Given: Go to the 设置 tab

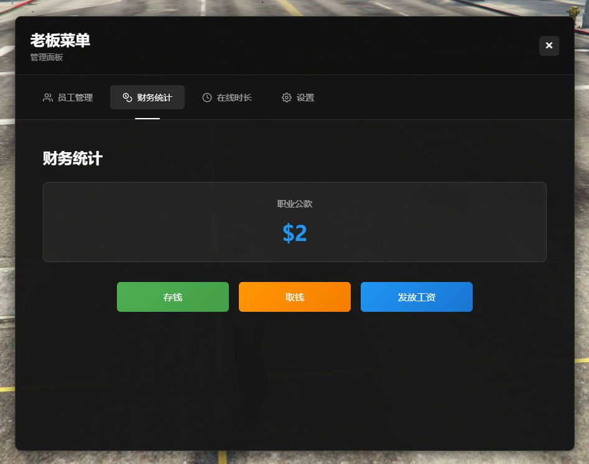Looking at the screenshot, I should pos(298,98).
